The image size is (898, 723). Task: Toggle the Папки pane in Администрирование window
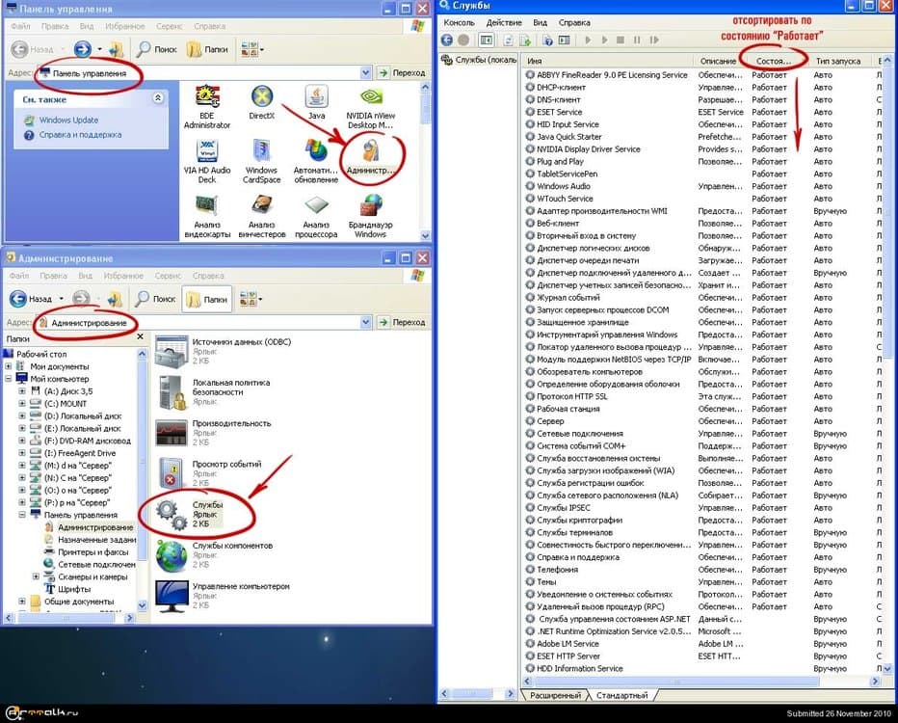click(x=207, y=299)
